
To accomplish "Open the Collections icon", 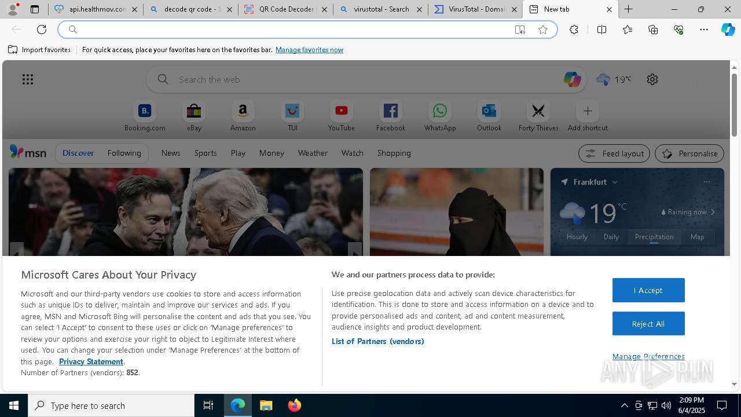I will (653, 30).
